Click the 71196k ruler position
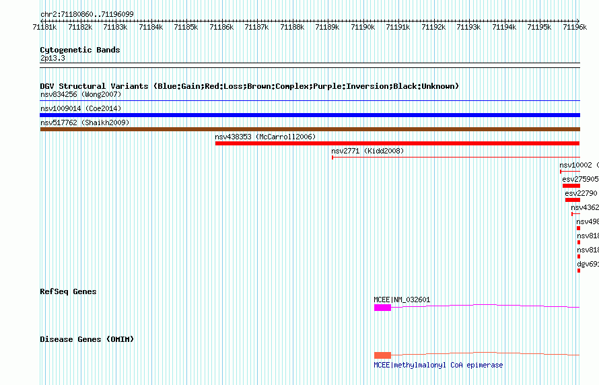The width and height of the screenshot is (599, 385). (x=575, y=27)
